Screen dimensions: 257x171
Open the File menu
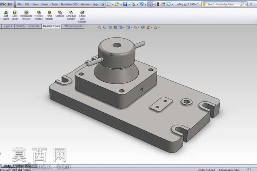click(x=20, y=4)
